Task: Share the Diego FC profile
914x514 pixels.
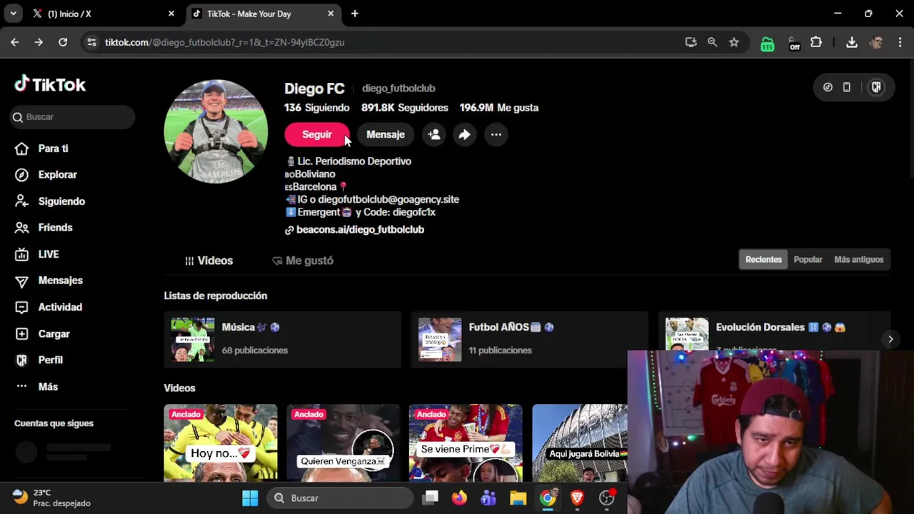Action: pyautogui.click(x=465, y=134)
